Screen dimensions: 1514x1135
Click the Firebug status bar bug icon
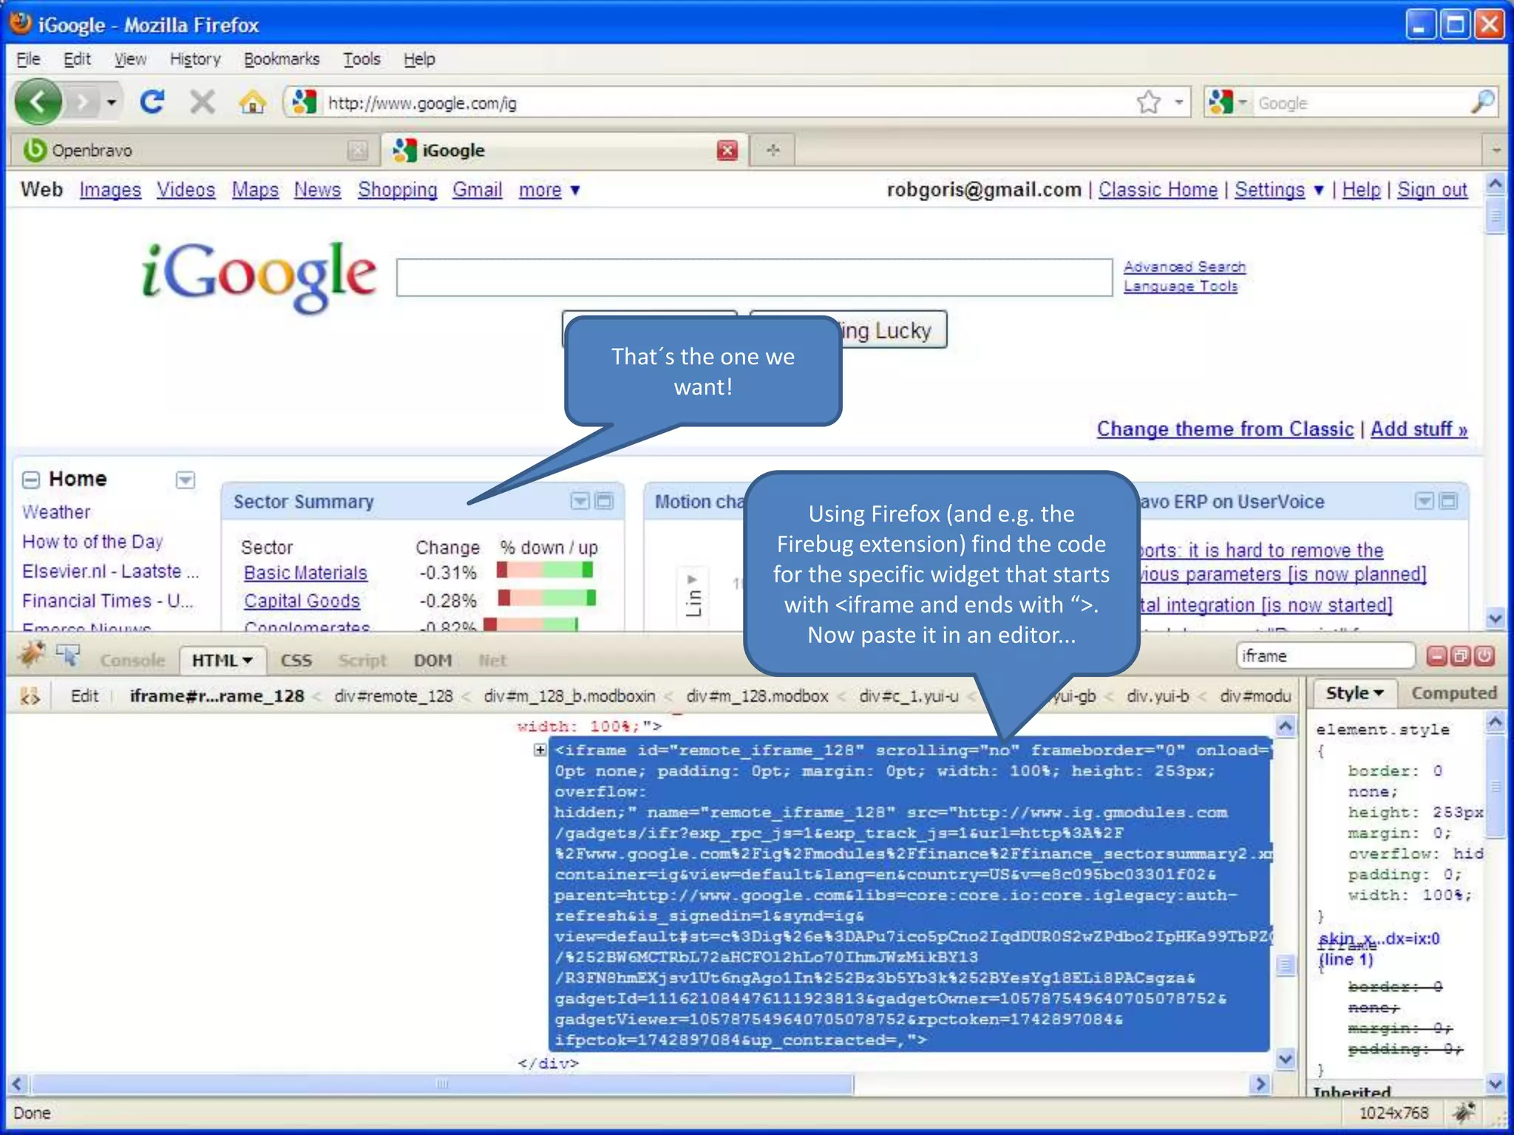(1464, 1113)
